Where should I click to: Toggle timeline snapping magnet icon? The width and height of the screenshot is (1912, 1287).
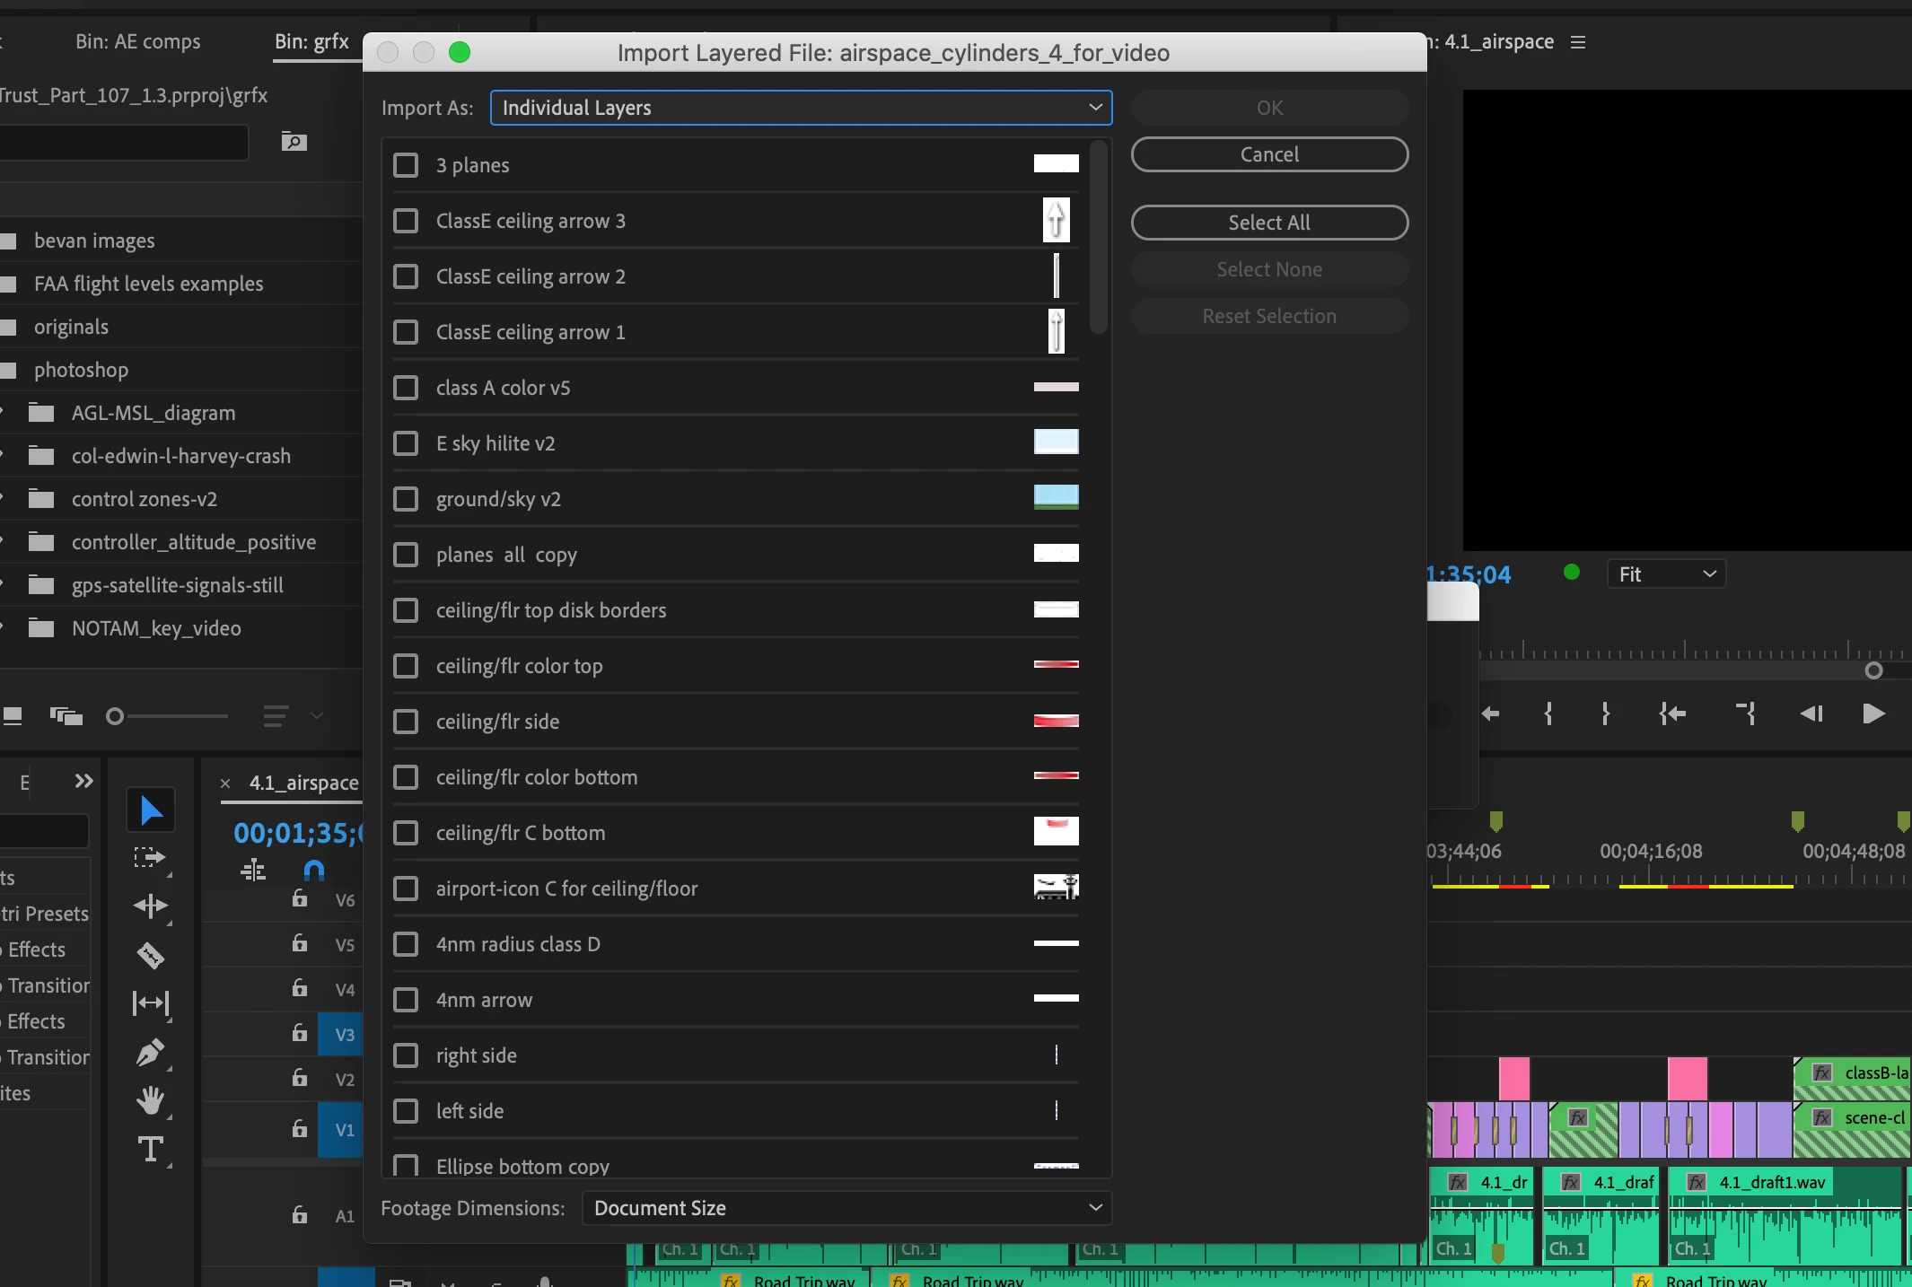[313, 870]
